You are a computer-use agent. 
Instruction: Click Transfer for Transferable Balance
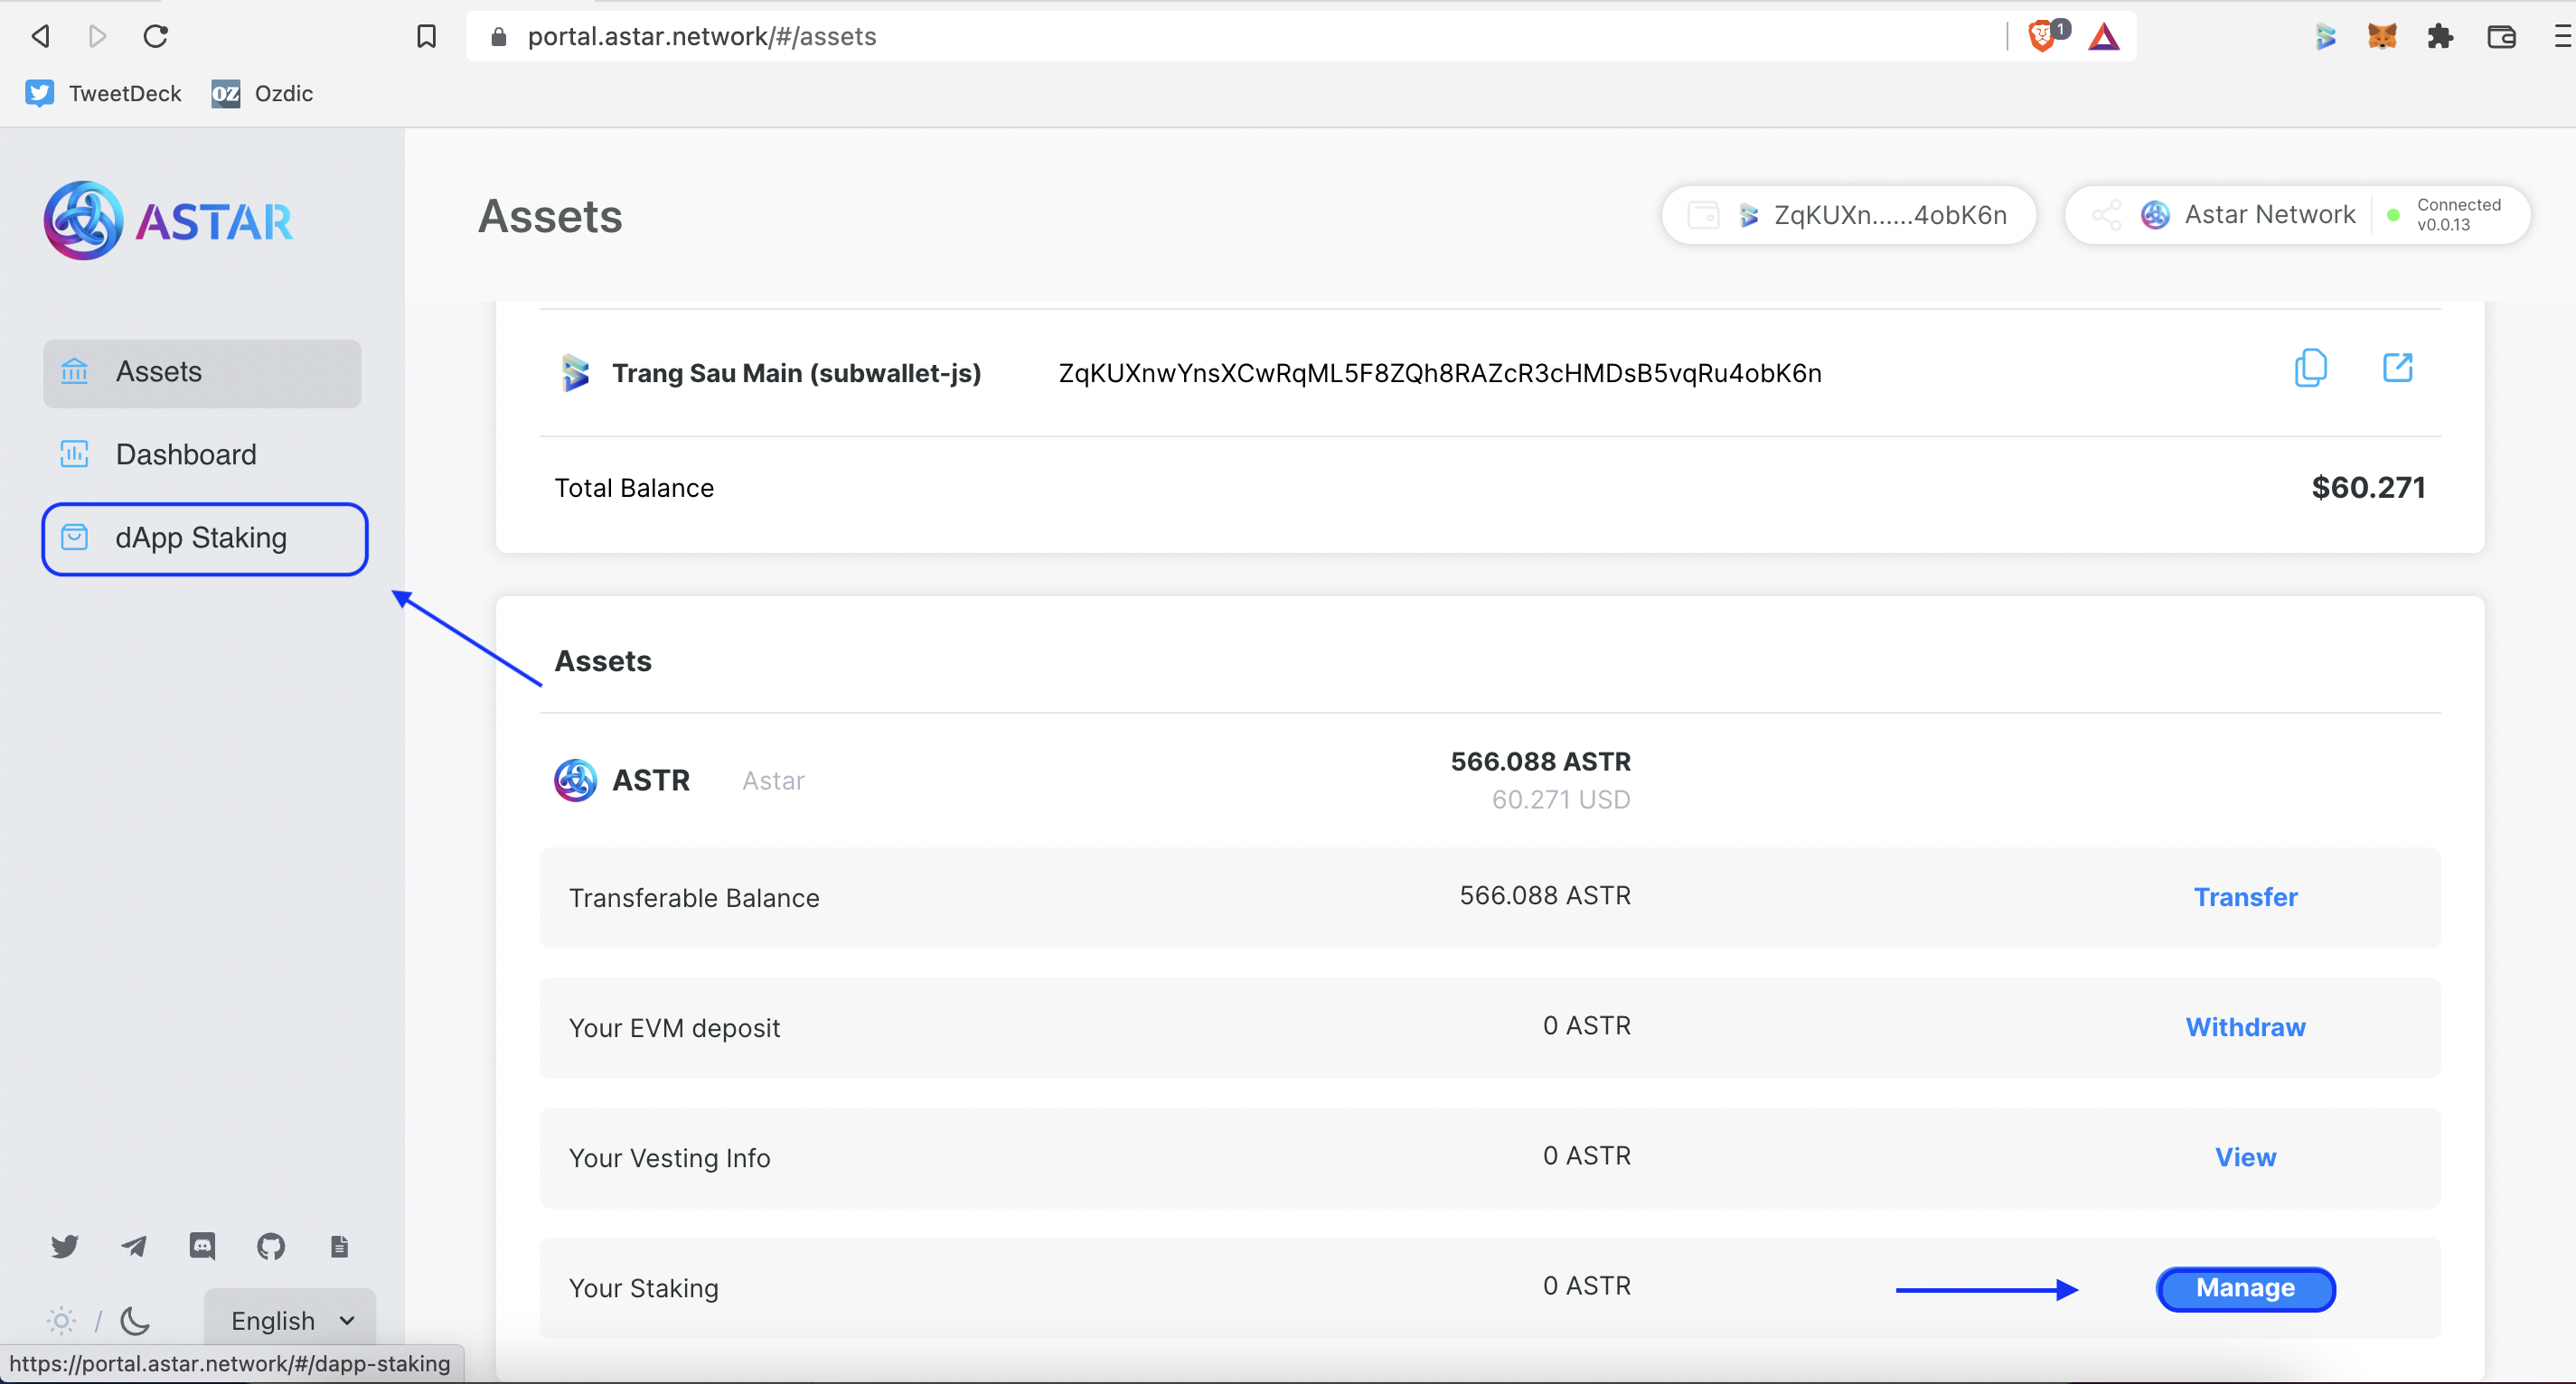click(2245, 897)
